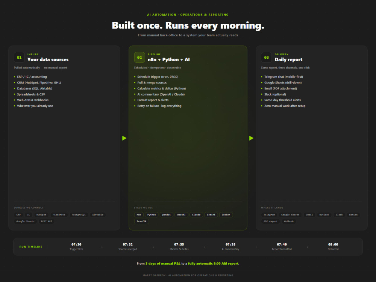Select the PostgreSQL tag chip
This screenshot has height=282, width=376.
coord(79,215)
